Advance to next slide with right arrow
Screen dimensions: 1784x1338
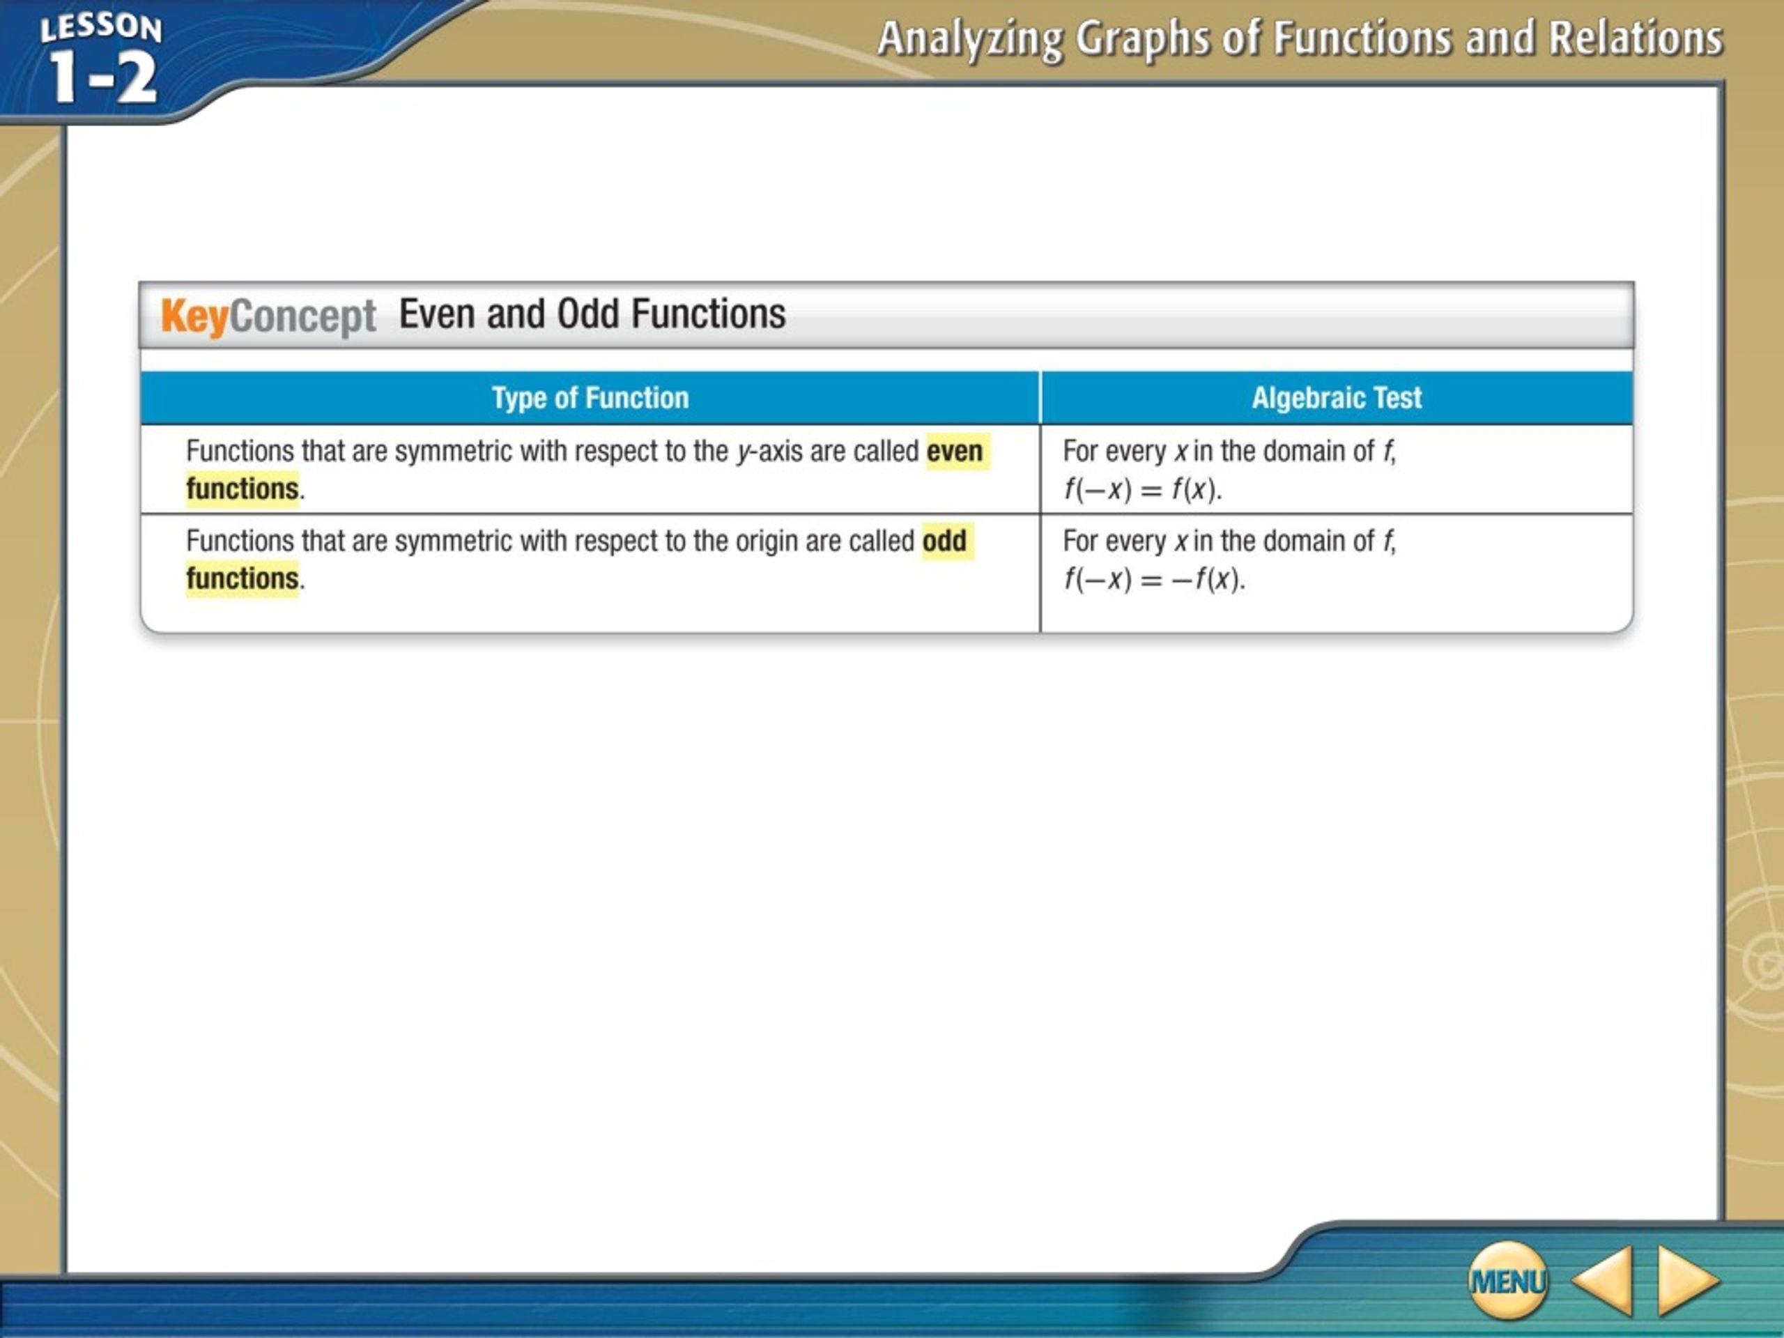(1688, 1280)
